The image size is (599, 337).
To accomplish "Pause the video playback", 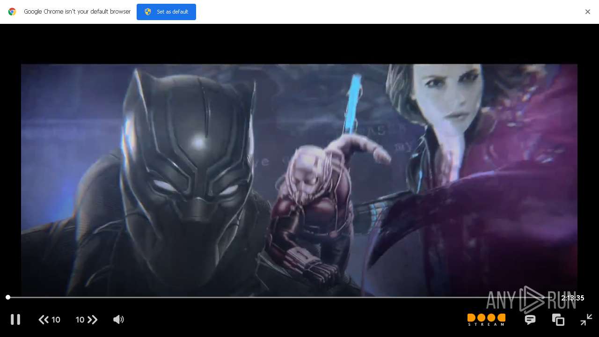I will pyautogui.click(x=15, y=320).
